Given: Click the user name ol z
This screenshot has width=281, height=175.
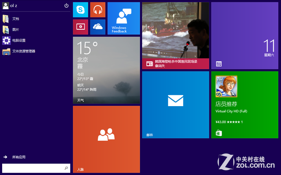Looking at the screenshot, I should pos(14,6).
